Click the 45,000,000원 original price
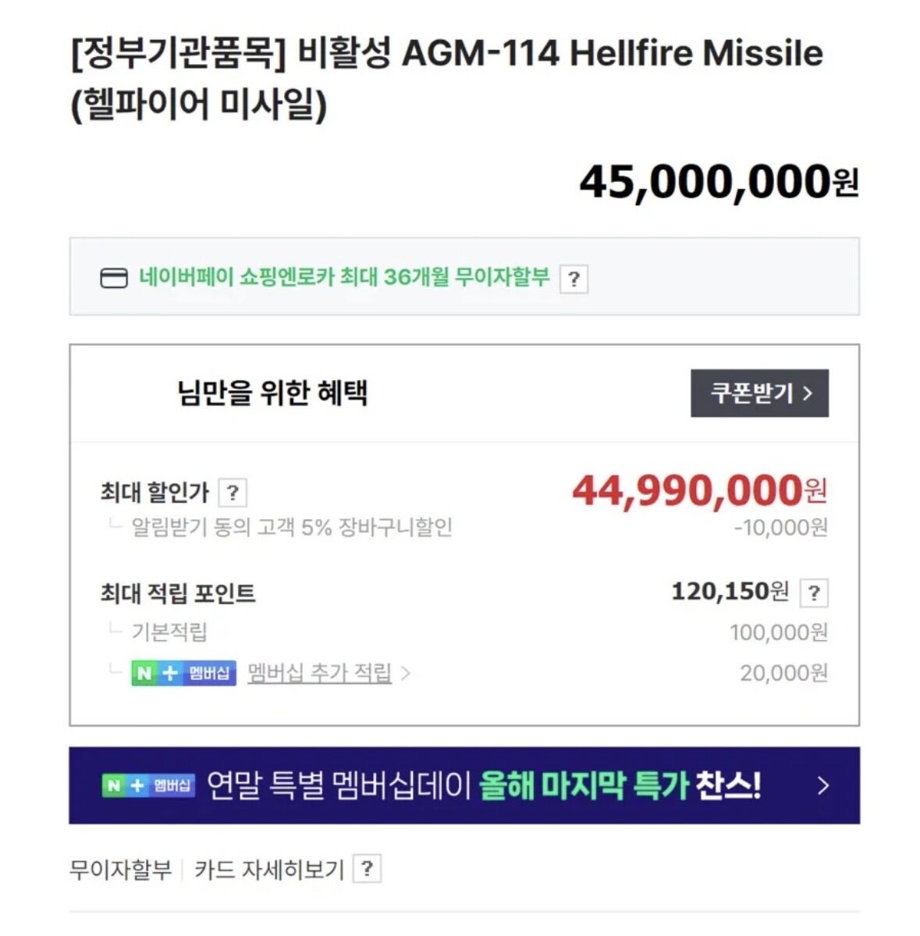This screenshot has height=936, width=920. click(718, 182)
